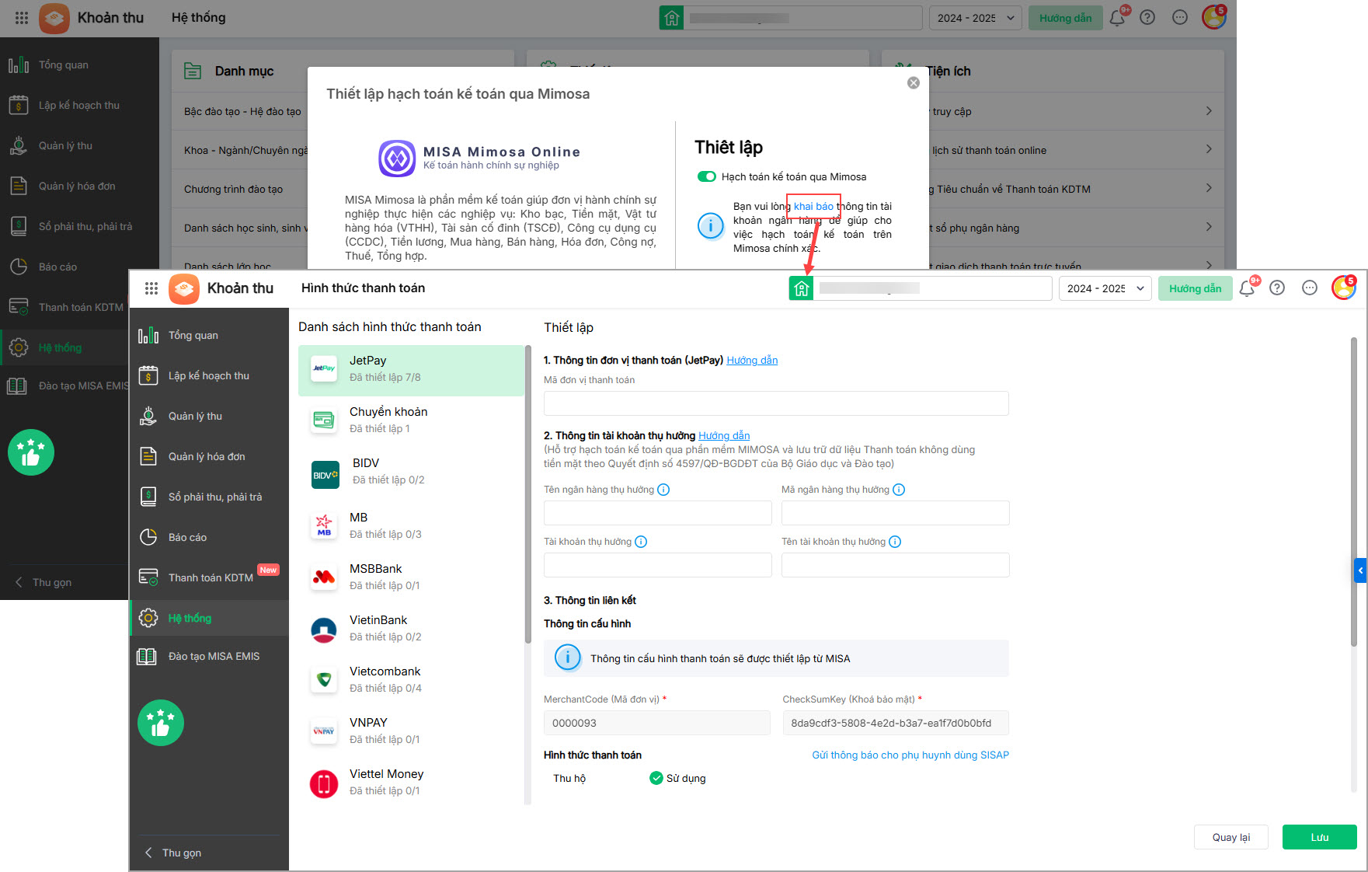This screenshot has height=872, width=1368.
Task: Click the info icon beside Mã ngân hàng thụ hưởng
Action: [x=899, y=490]
